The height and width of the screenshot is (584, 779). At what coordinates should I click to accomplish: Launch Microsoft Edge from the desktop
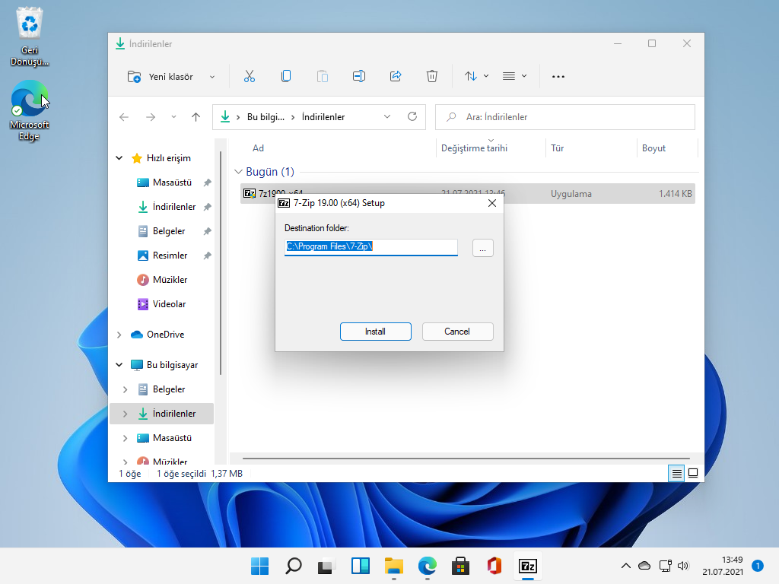coord(29,100)
